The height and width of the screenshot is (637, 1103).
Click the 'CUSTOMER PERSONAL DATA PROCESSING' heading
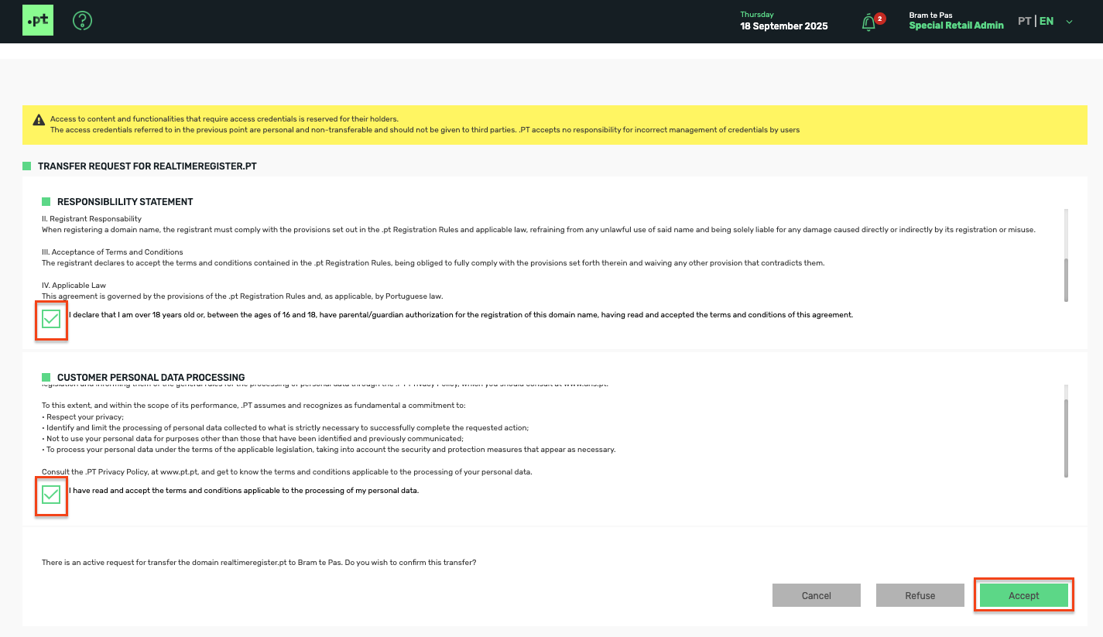[x=151, y=378]
